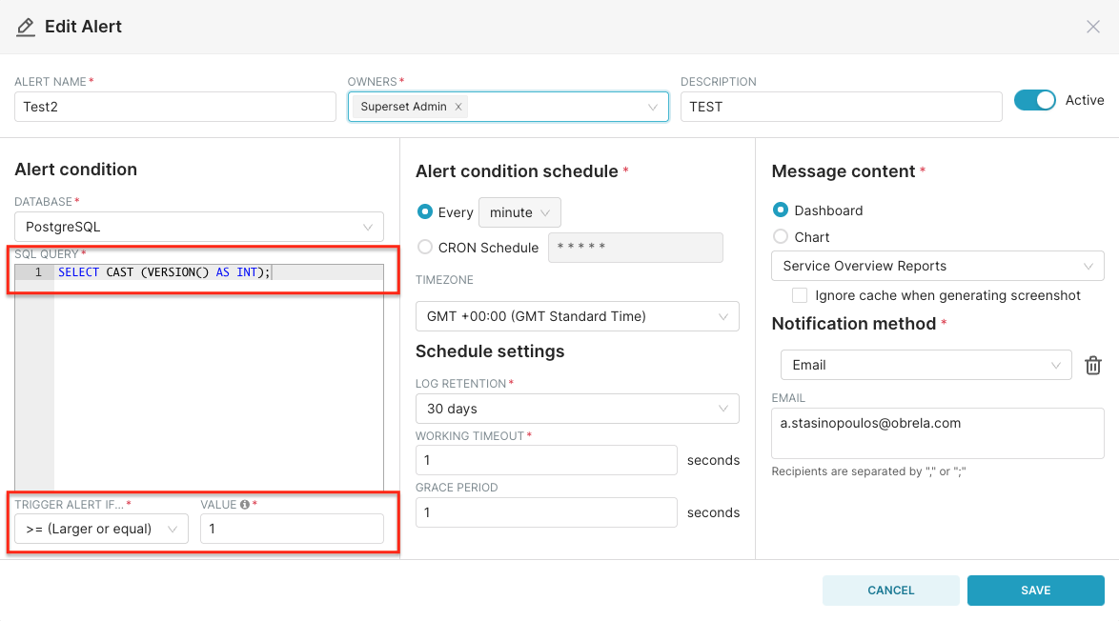Click the edit pencil icon in header
The height and width of the screenshot is (621, 1119).
pos(25,27)
